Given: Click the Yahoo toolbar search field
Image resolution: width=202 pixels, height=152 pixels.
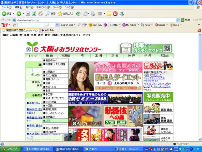Looking at the screenshot, I should 37,25.
